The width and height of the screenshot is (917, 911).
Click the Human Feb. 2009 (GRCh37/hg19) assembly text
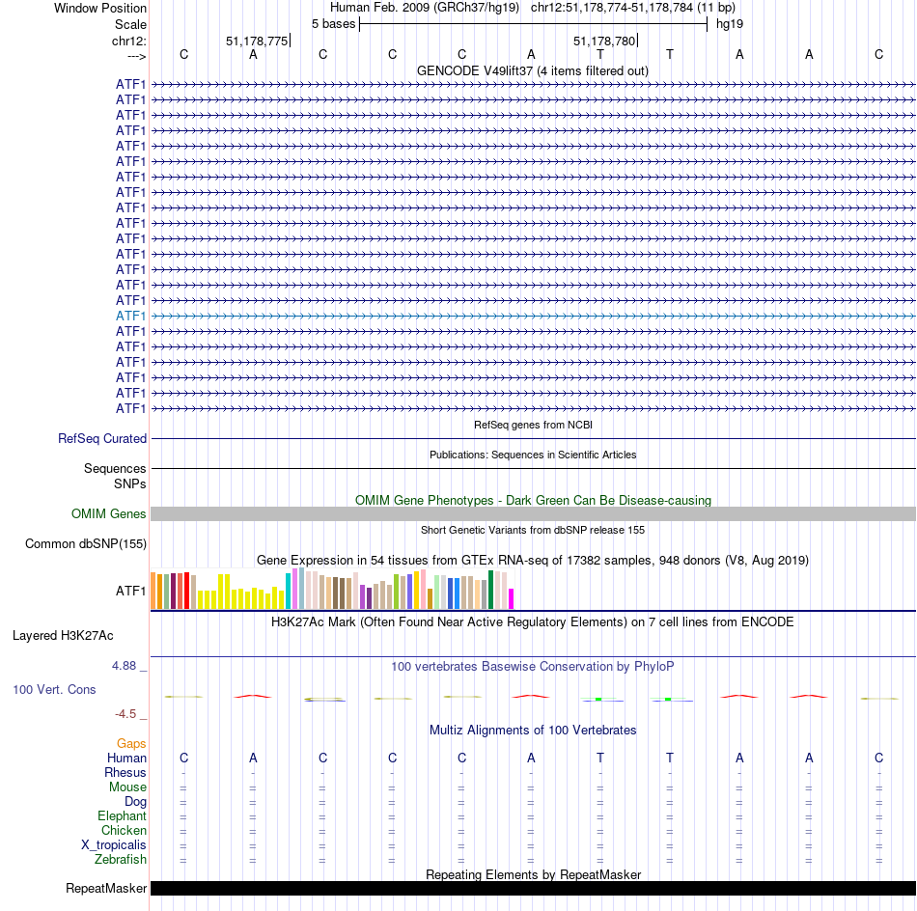coord(425,8)
